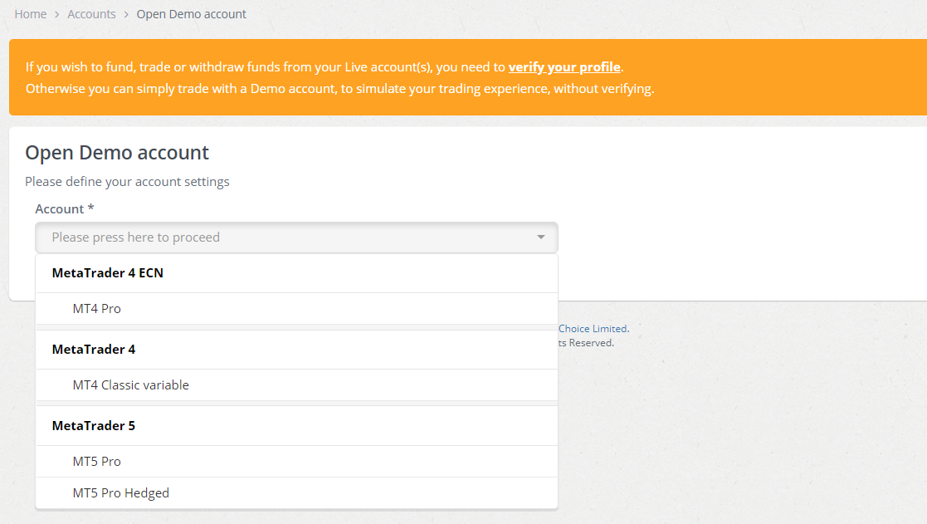The image size is (927, 524).
Task: Select MT4 Pro option
Action: pos(297,309)
